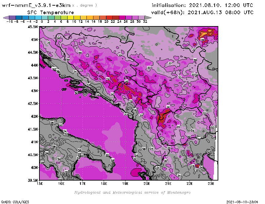Pick the orange legend swatch between 14 and 16
Screen dimensions: 265x204
point(90,17)
